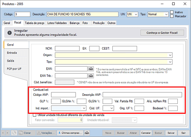Click the EAN Trib. input field
Viewport: 191px width, 137px height.
[71, 76]
